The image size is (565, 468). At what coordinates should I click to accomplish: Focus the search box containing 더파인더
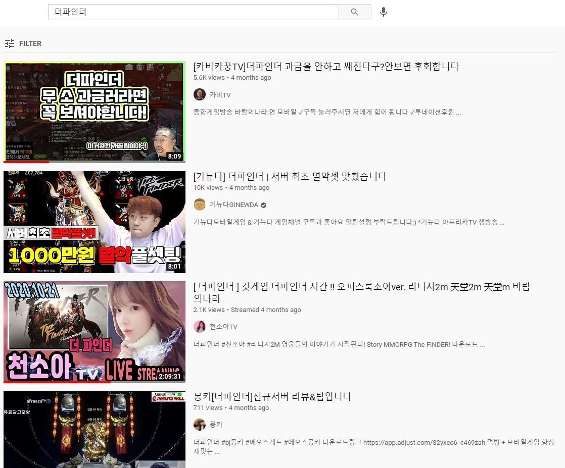193,12
